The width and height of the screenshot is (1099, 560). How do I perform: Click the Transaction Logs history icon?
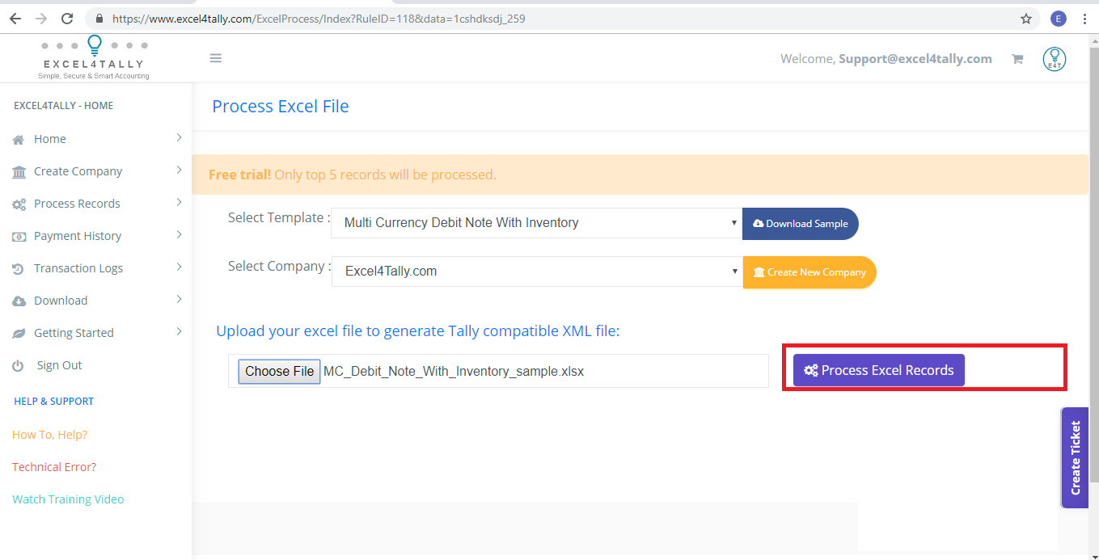tap(18, 269)
